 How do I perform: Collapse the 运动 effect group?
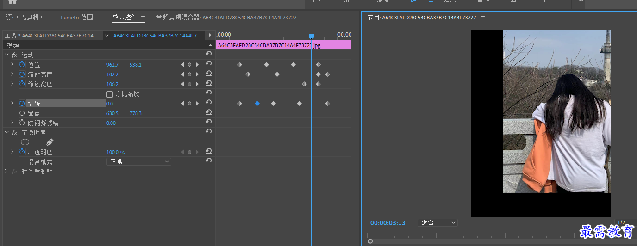pyautogui.click(x=6, y=55)
